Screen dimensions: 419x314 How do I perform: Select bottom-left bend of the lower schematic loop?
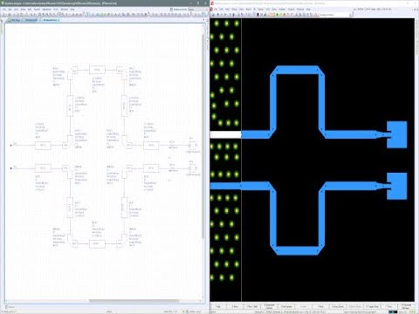pyautogui.click(x=72, y=242)
